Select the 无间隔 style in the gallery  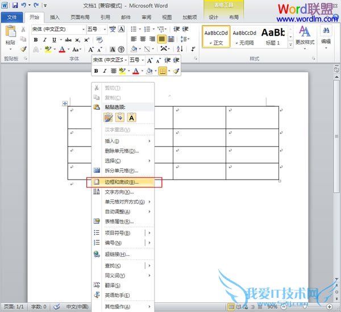coord(244,36)
